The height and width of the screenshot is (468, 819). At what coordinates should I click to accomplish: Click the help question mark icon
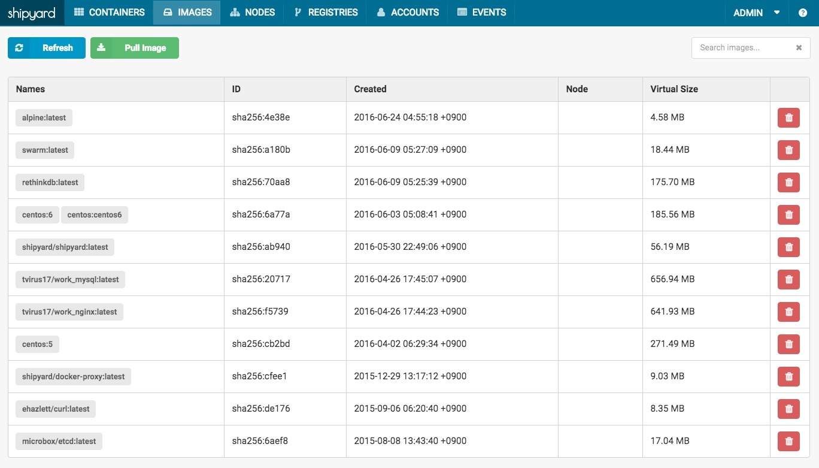(x=803, y=13)
